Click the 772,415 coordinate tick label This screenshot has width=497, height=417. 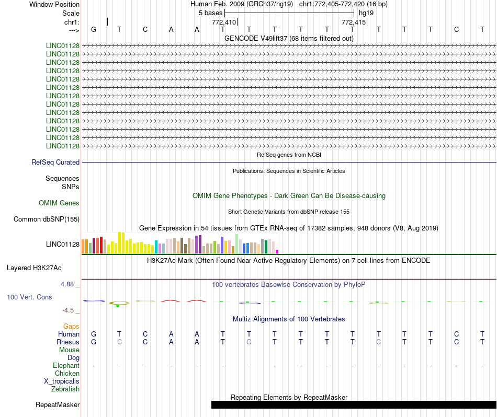click(354, 22)
